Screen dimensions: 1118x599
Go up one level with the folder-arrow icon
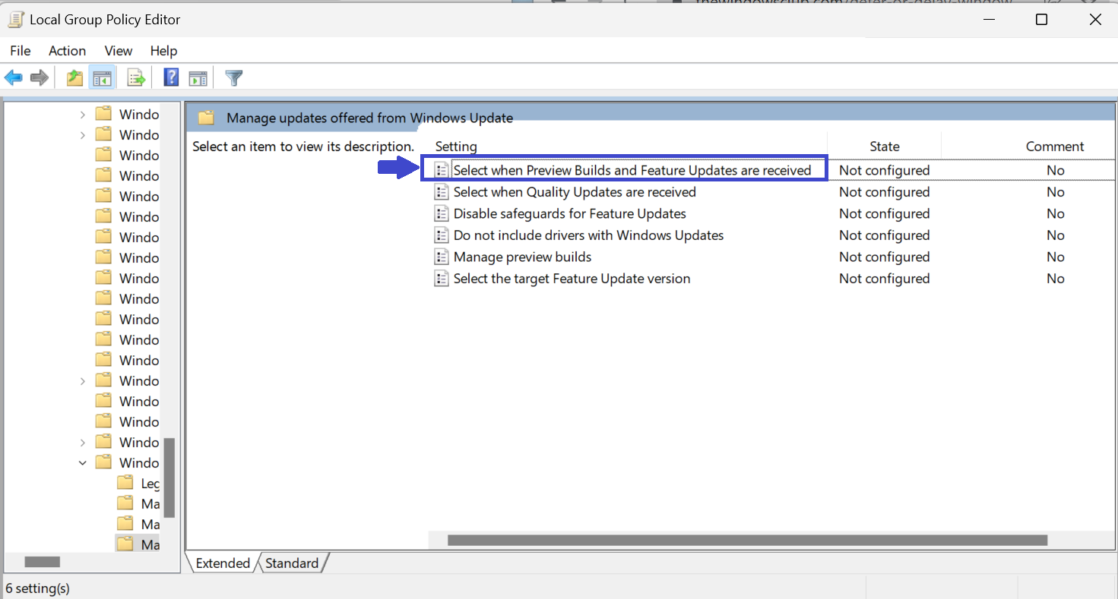74,77
